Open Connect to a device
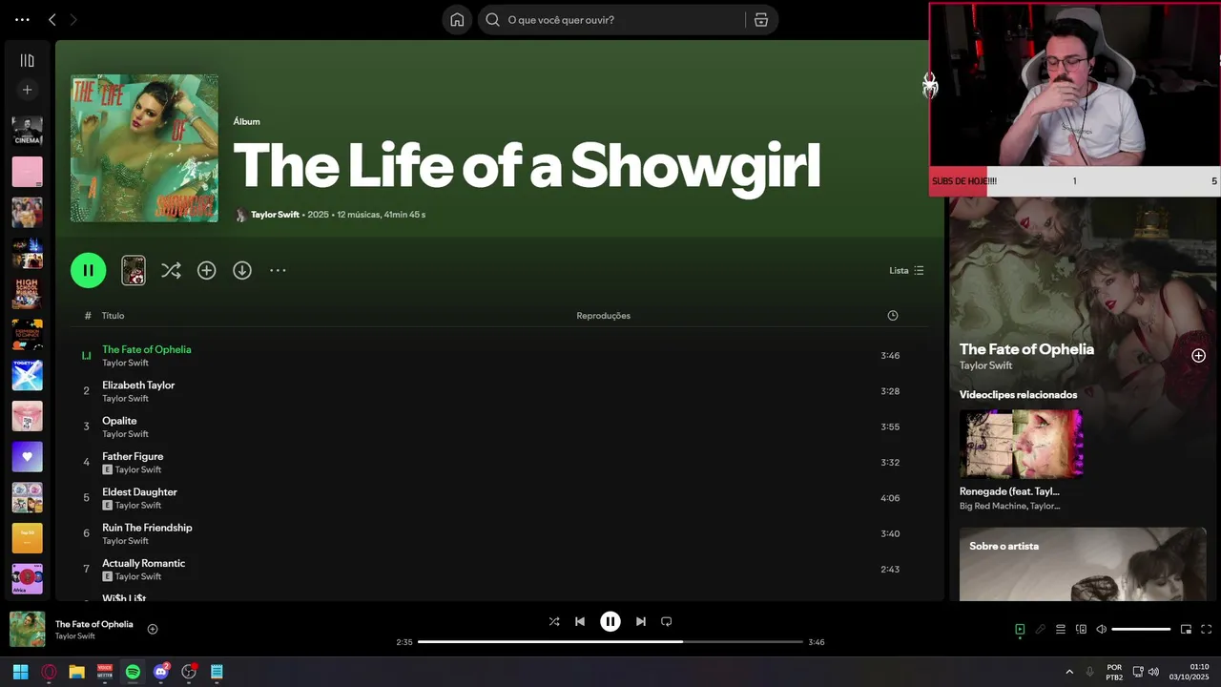The width and height of the screenshot is (1221, 687). (1081, 629)
